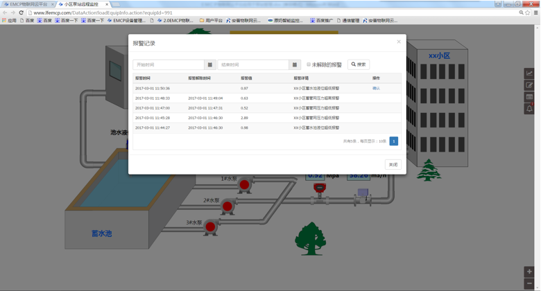Image resolution: width=541 pixels, height=291 pixels.
Task: Click the 操作 column header
Action: click(x=376, y=78)
